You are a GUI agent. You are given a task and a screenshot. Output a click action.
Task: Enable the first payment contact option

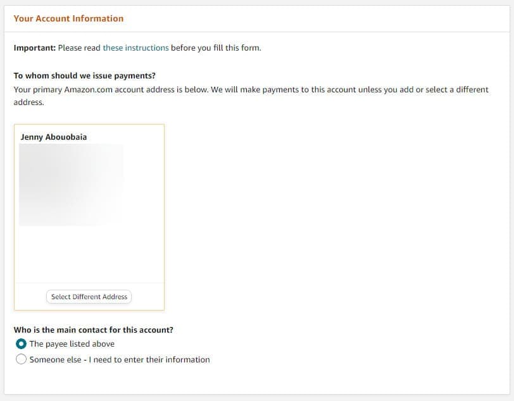pos(21,343)
